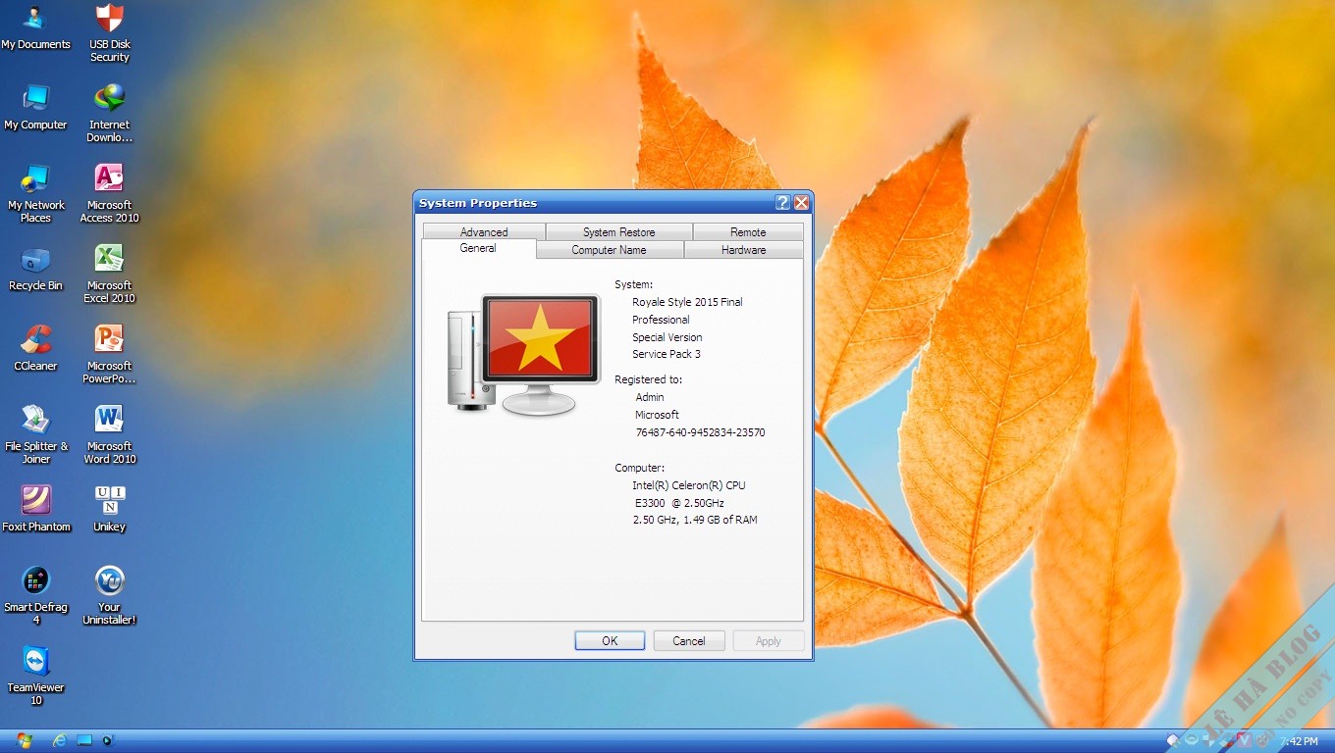Open CCleaner desktop shortcut
Viewport: 1335px width, 753px height.
coord(36,349)
